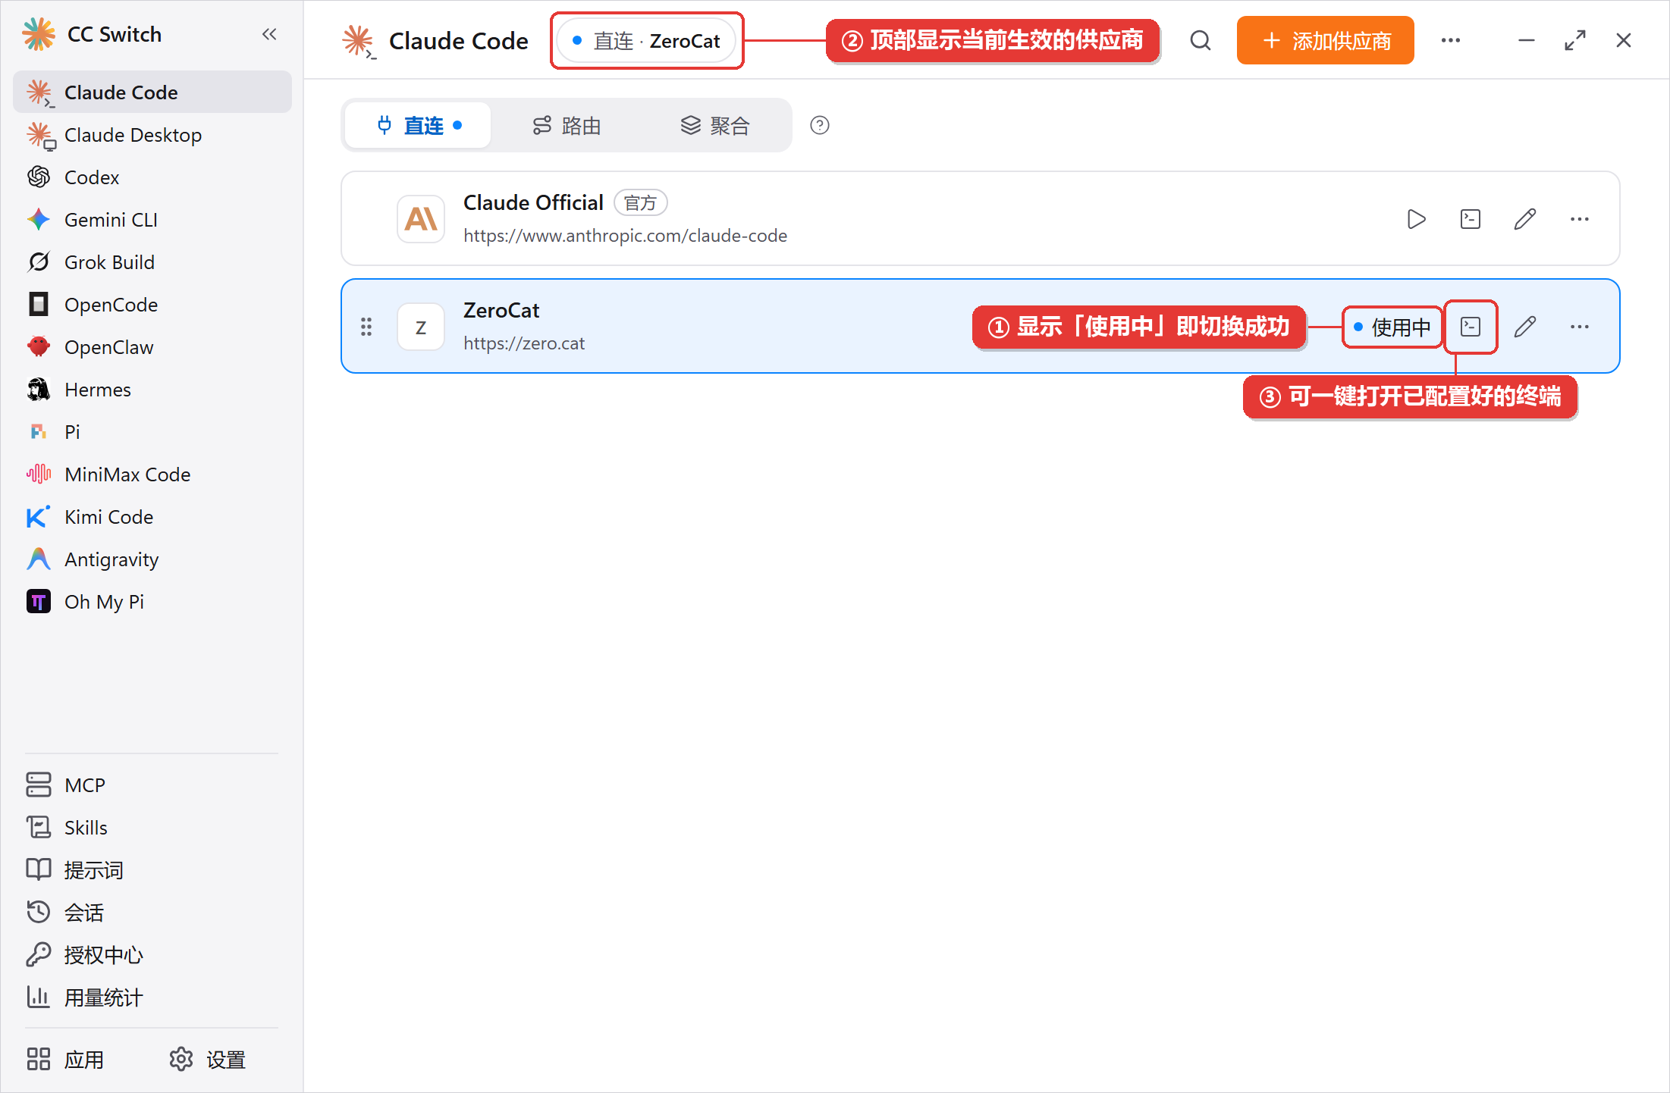Open the MCP page

(152, 785)
